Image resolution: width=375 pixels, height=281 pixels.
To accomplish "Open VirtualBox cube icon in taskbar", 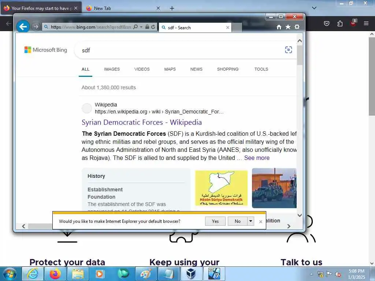I will [x=191, y=274].
